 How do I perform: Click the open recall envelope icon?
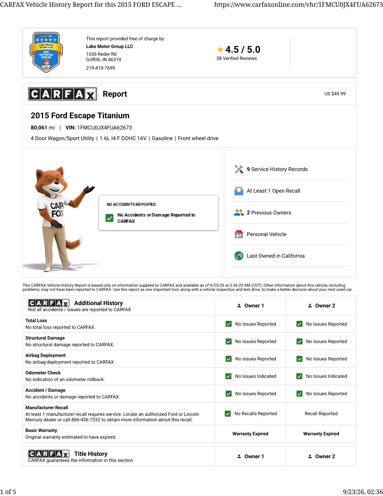(x=239, y=191)
